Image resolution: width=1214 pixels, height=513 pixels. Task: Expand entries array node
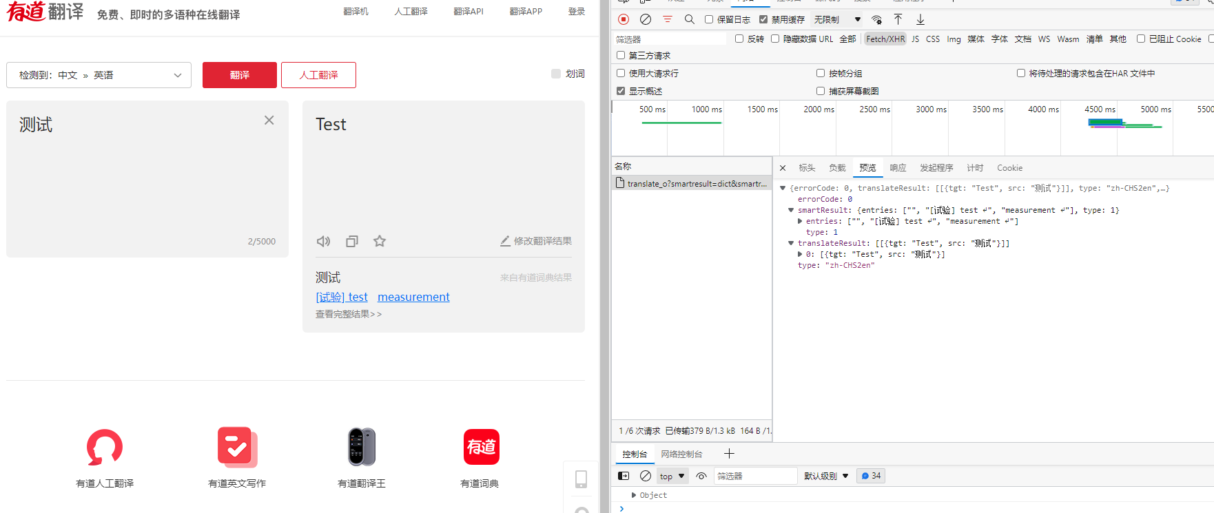click(799, 221)
